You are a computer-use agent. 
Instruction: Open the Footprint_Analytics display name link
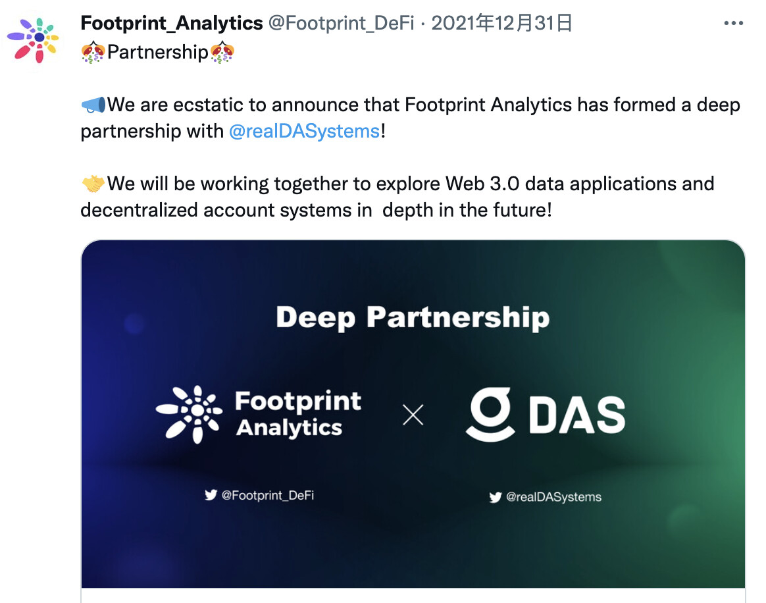pyautogui.click(x=172, y=23)
